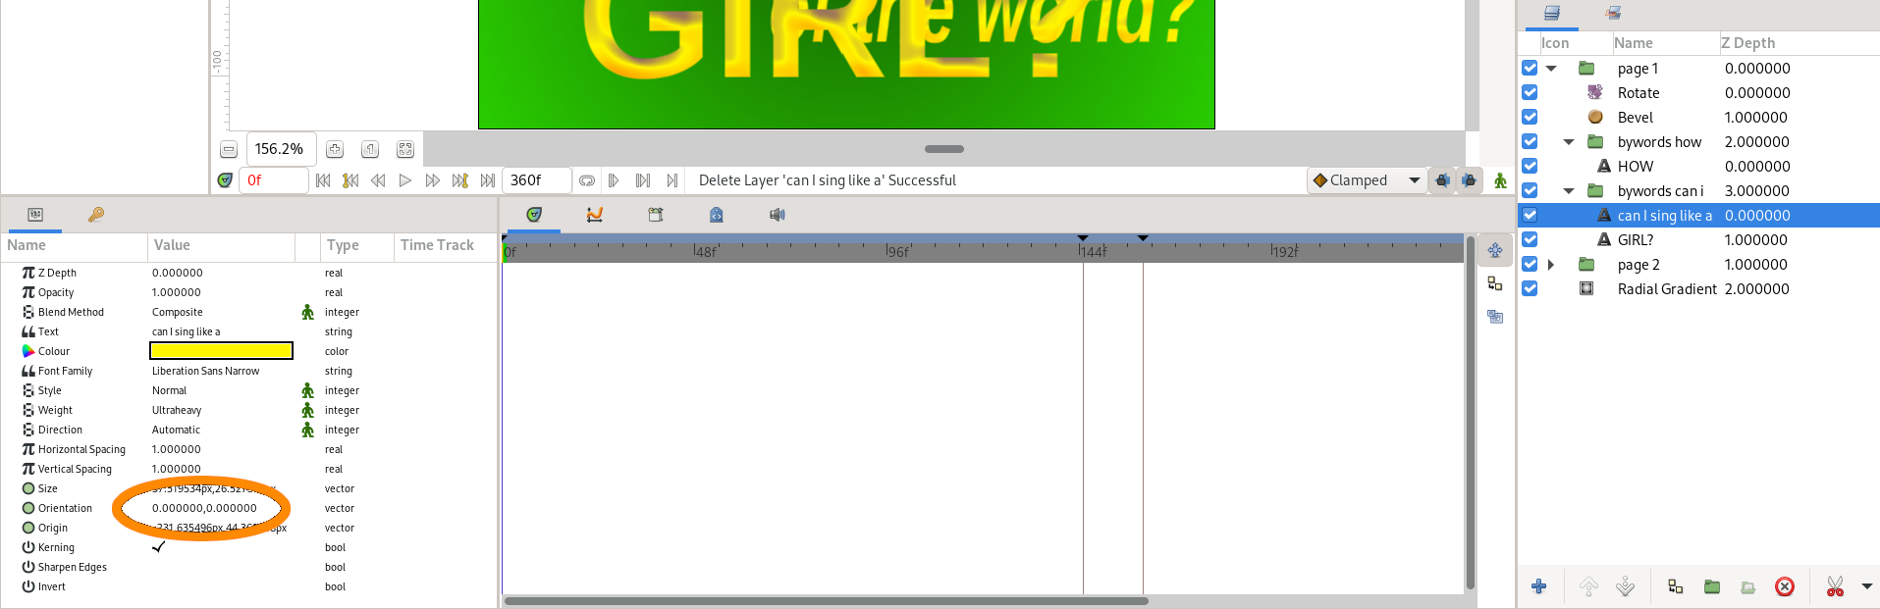Toggle the loop playback button

coord(587,180)
